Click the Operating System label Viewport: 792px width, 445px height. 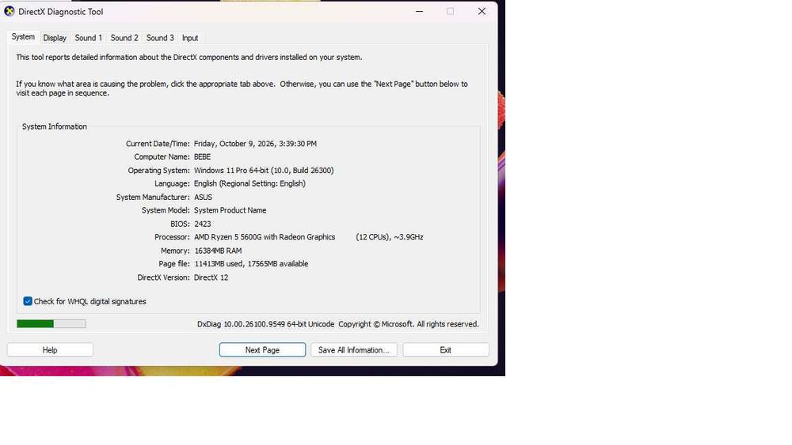[158, 171]
